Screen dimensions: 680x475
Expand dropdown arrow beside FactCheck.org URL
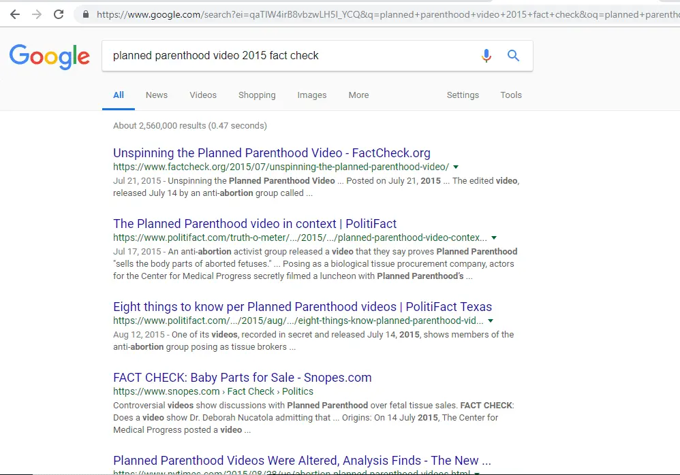pos(456,167)
